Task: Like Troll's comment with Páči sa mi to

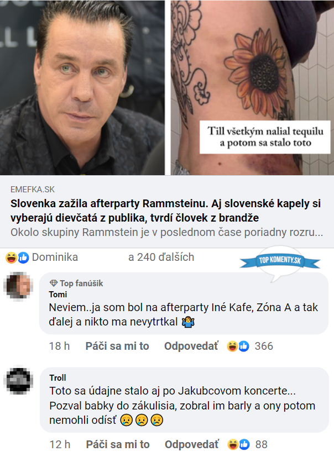Action: [118, 444]
